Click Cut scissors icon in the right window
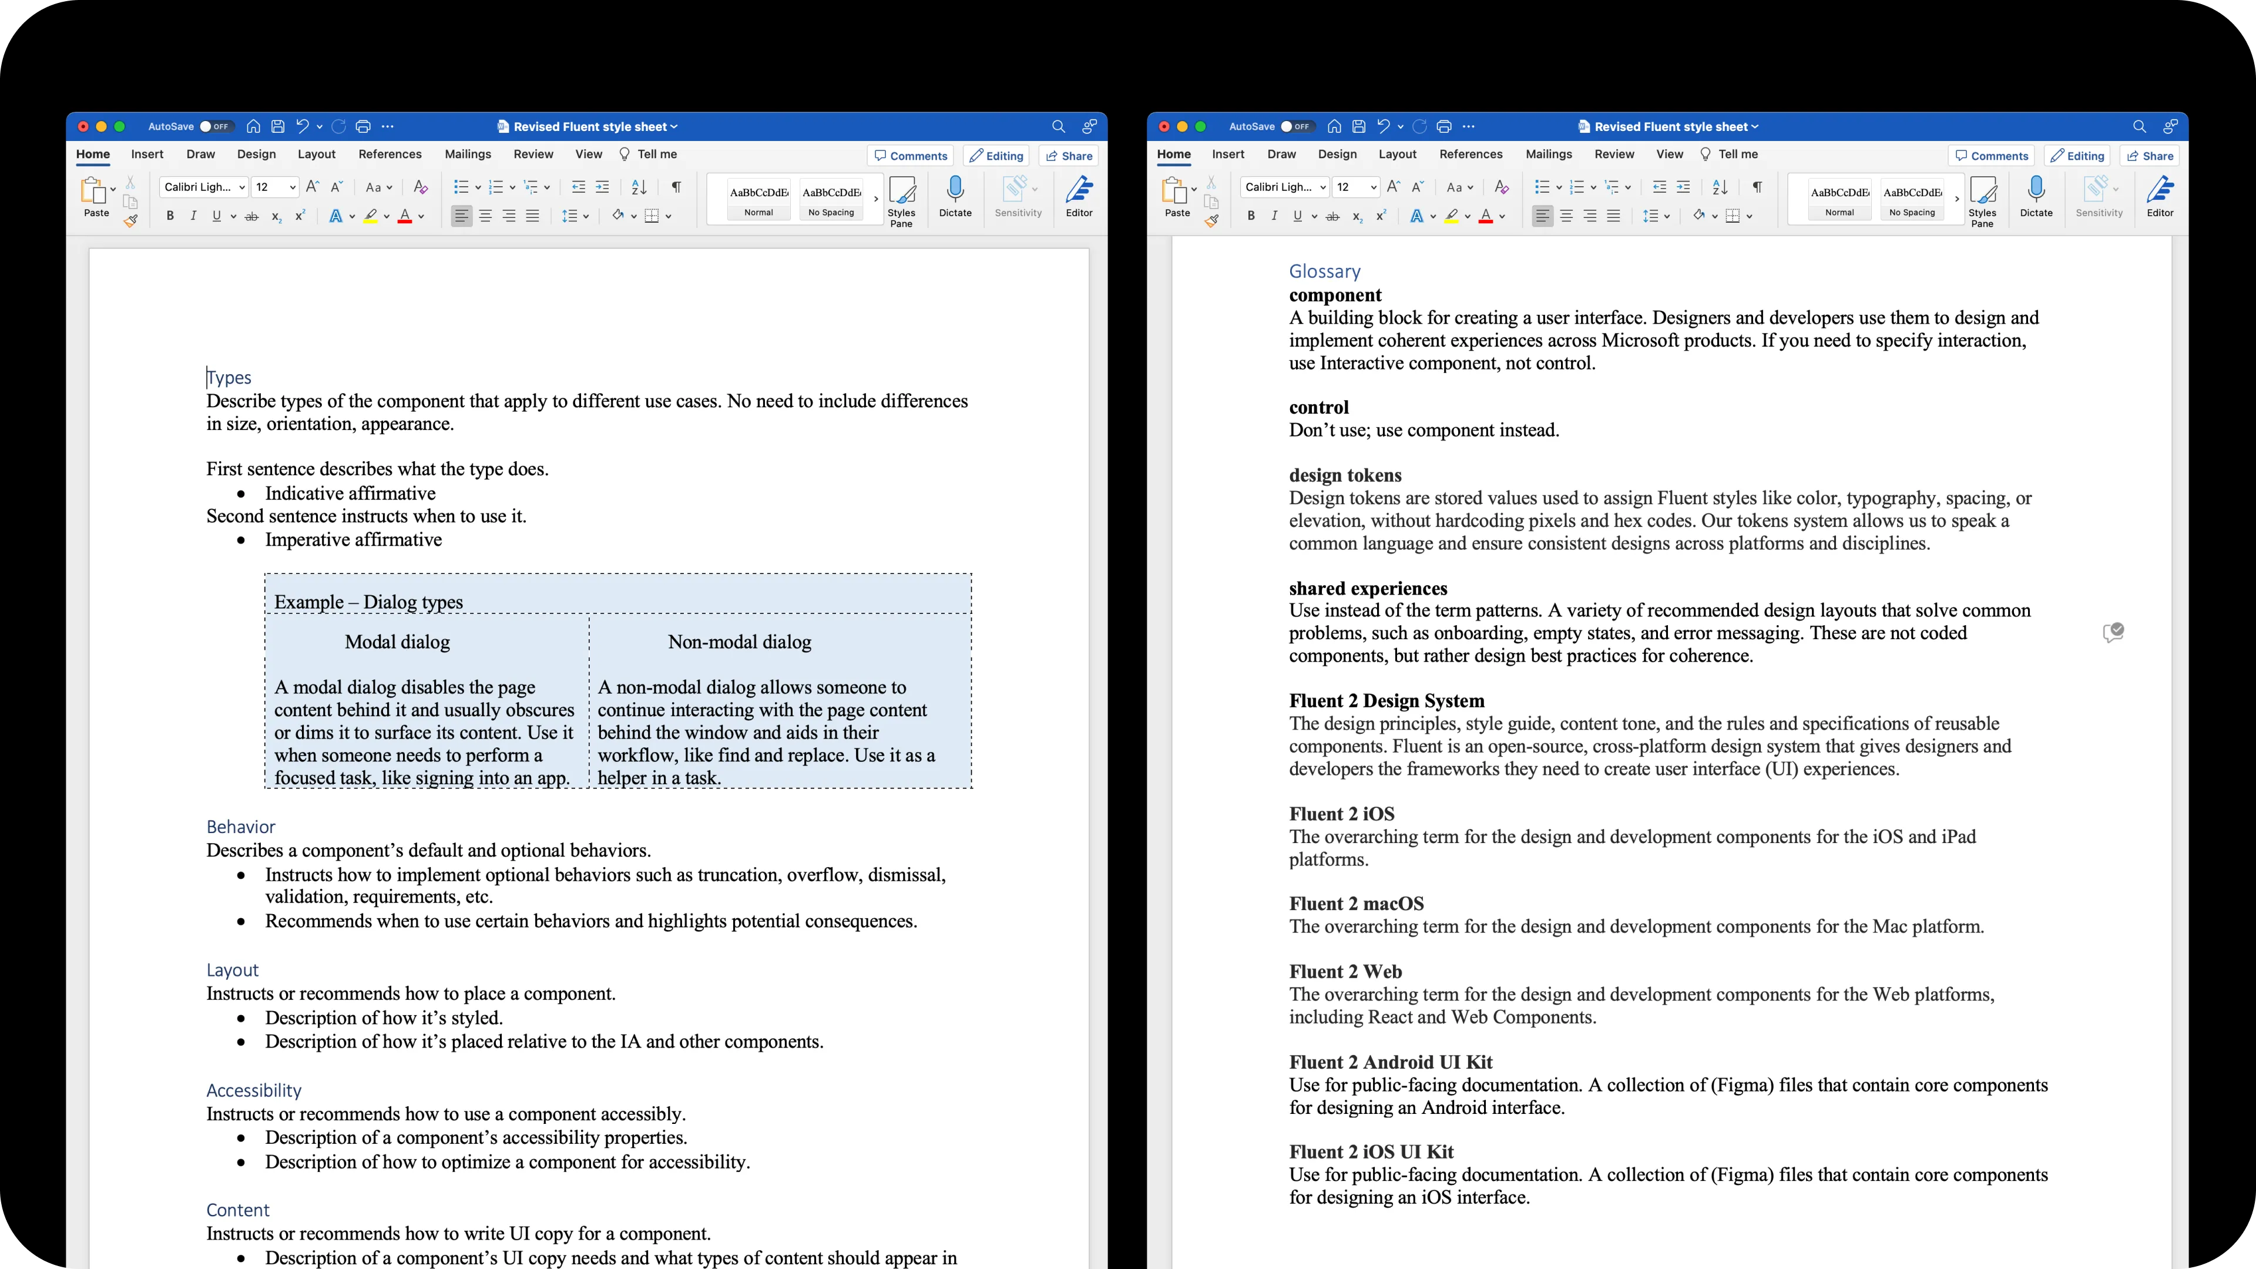Image resolution: width=2256 pixels, height=1269 pixels. (x=1211, y=182)
